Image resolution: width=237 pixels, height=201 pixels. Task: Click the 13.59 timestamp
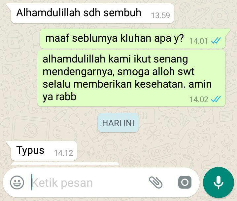[160, 16]
